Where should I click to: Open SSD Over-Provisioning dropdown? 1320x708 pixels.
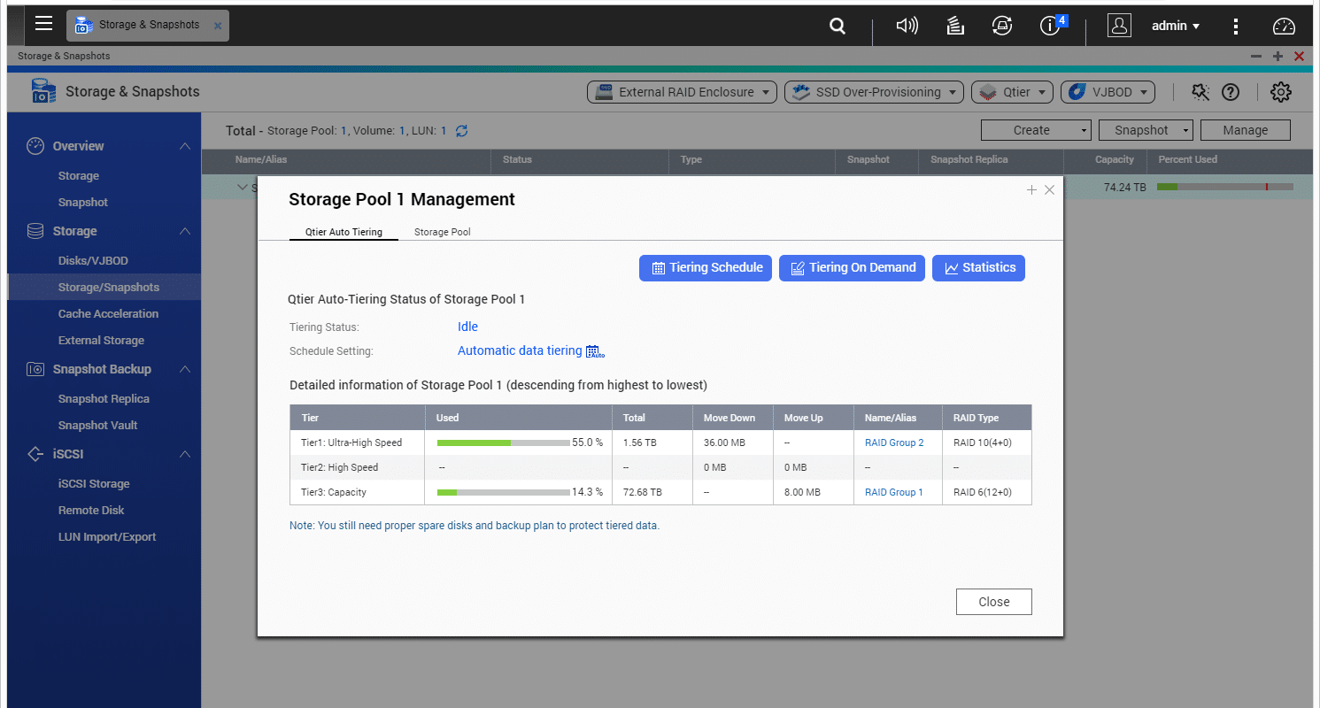point(874,92)
